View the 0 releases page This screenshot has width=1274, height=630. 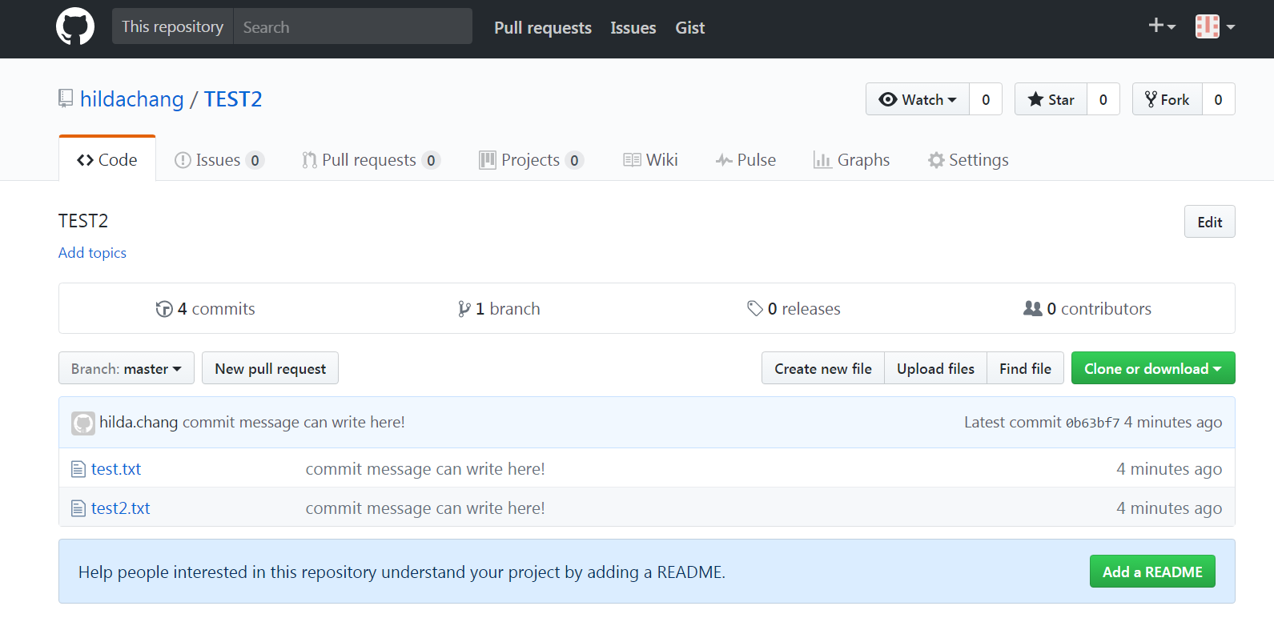coord(794,309)
